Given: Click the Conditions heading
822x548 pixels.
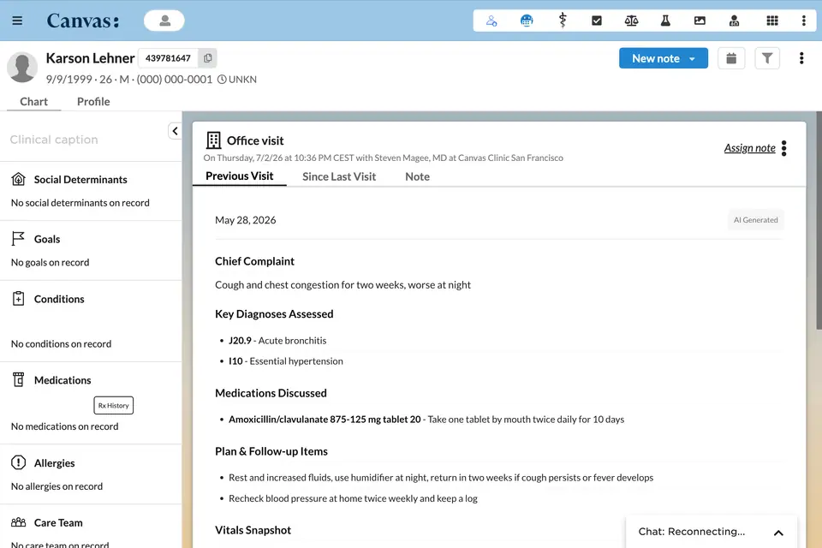Looking at the screenshot, I should click(59, 299).
